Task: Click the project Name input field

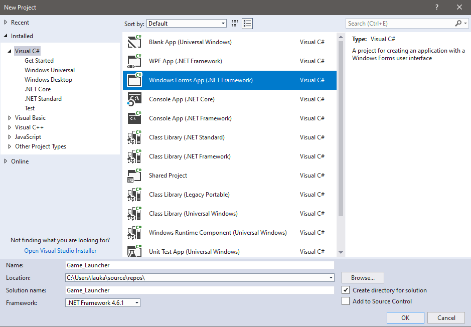Action: (200, 265)
